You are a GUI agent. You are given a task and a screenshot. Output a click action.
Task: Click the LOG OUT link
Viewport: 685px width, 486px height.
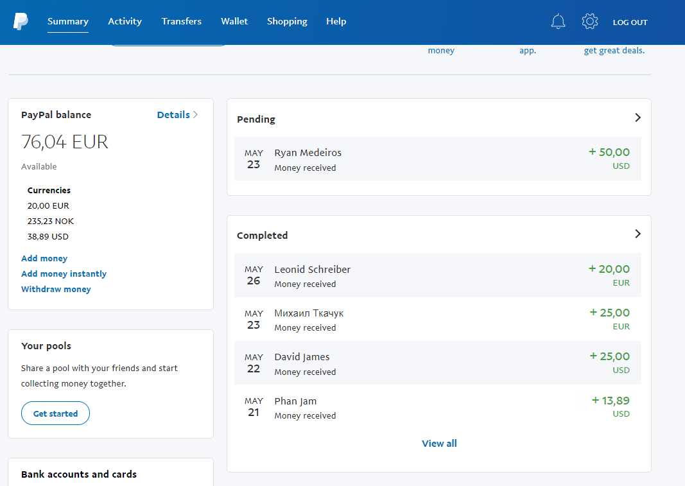630,22
